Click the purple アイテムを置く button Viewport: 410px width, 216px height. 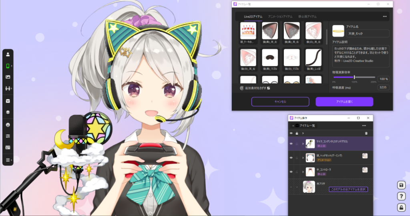click(344, 102)
